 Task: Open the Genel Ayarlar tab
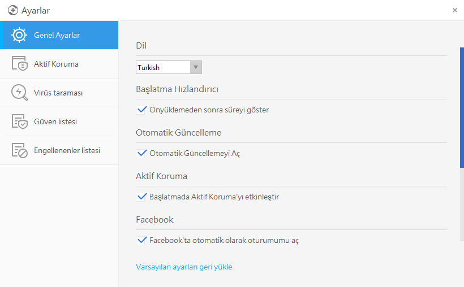click(59, 35)
